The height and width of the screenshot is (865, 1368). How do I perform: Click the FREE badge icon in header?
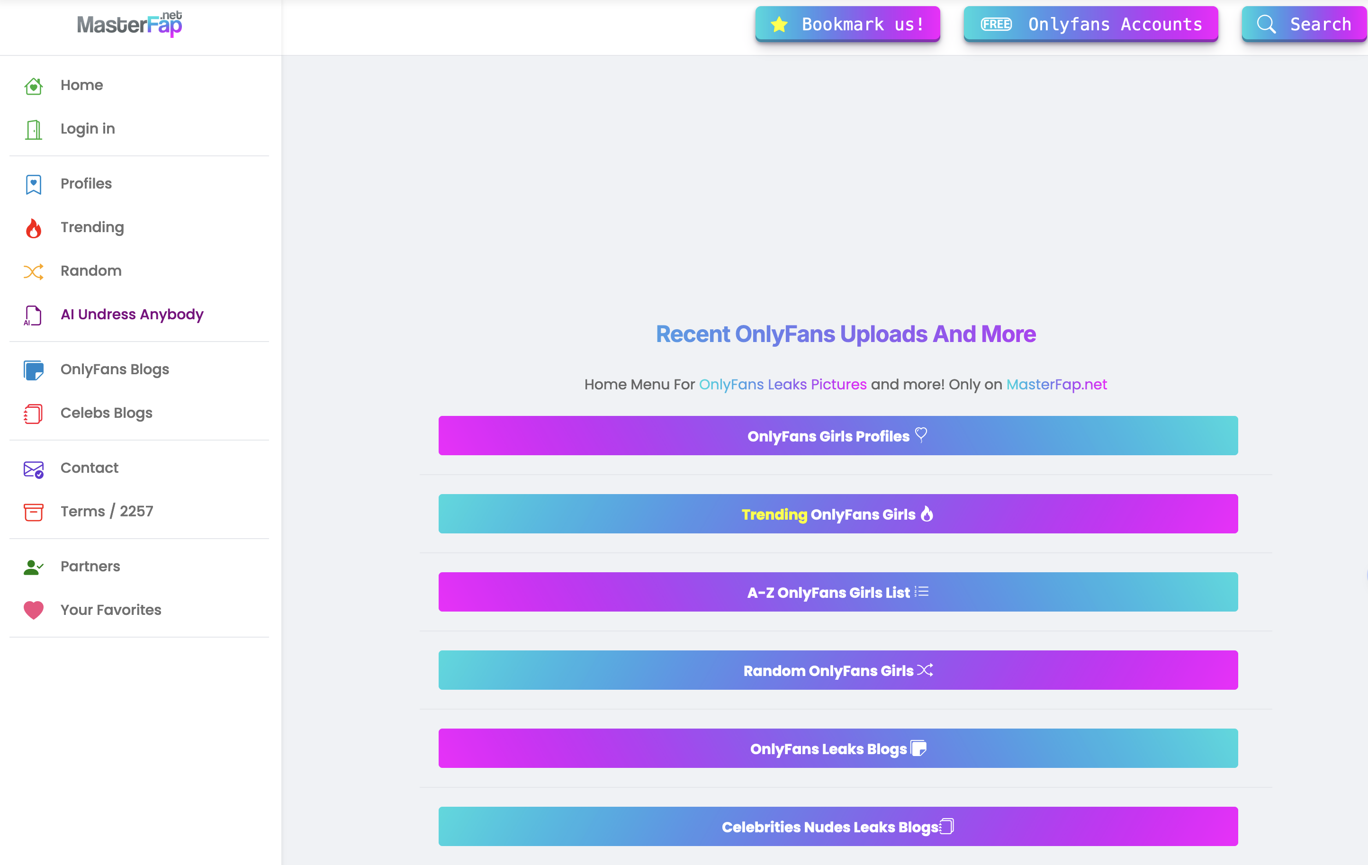pos(996,24)
